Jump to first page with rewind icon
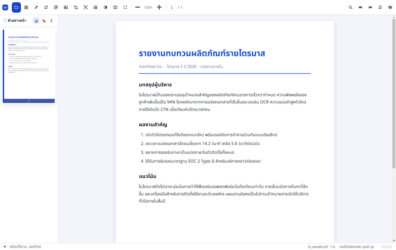 [x=360, y=7]
